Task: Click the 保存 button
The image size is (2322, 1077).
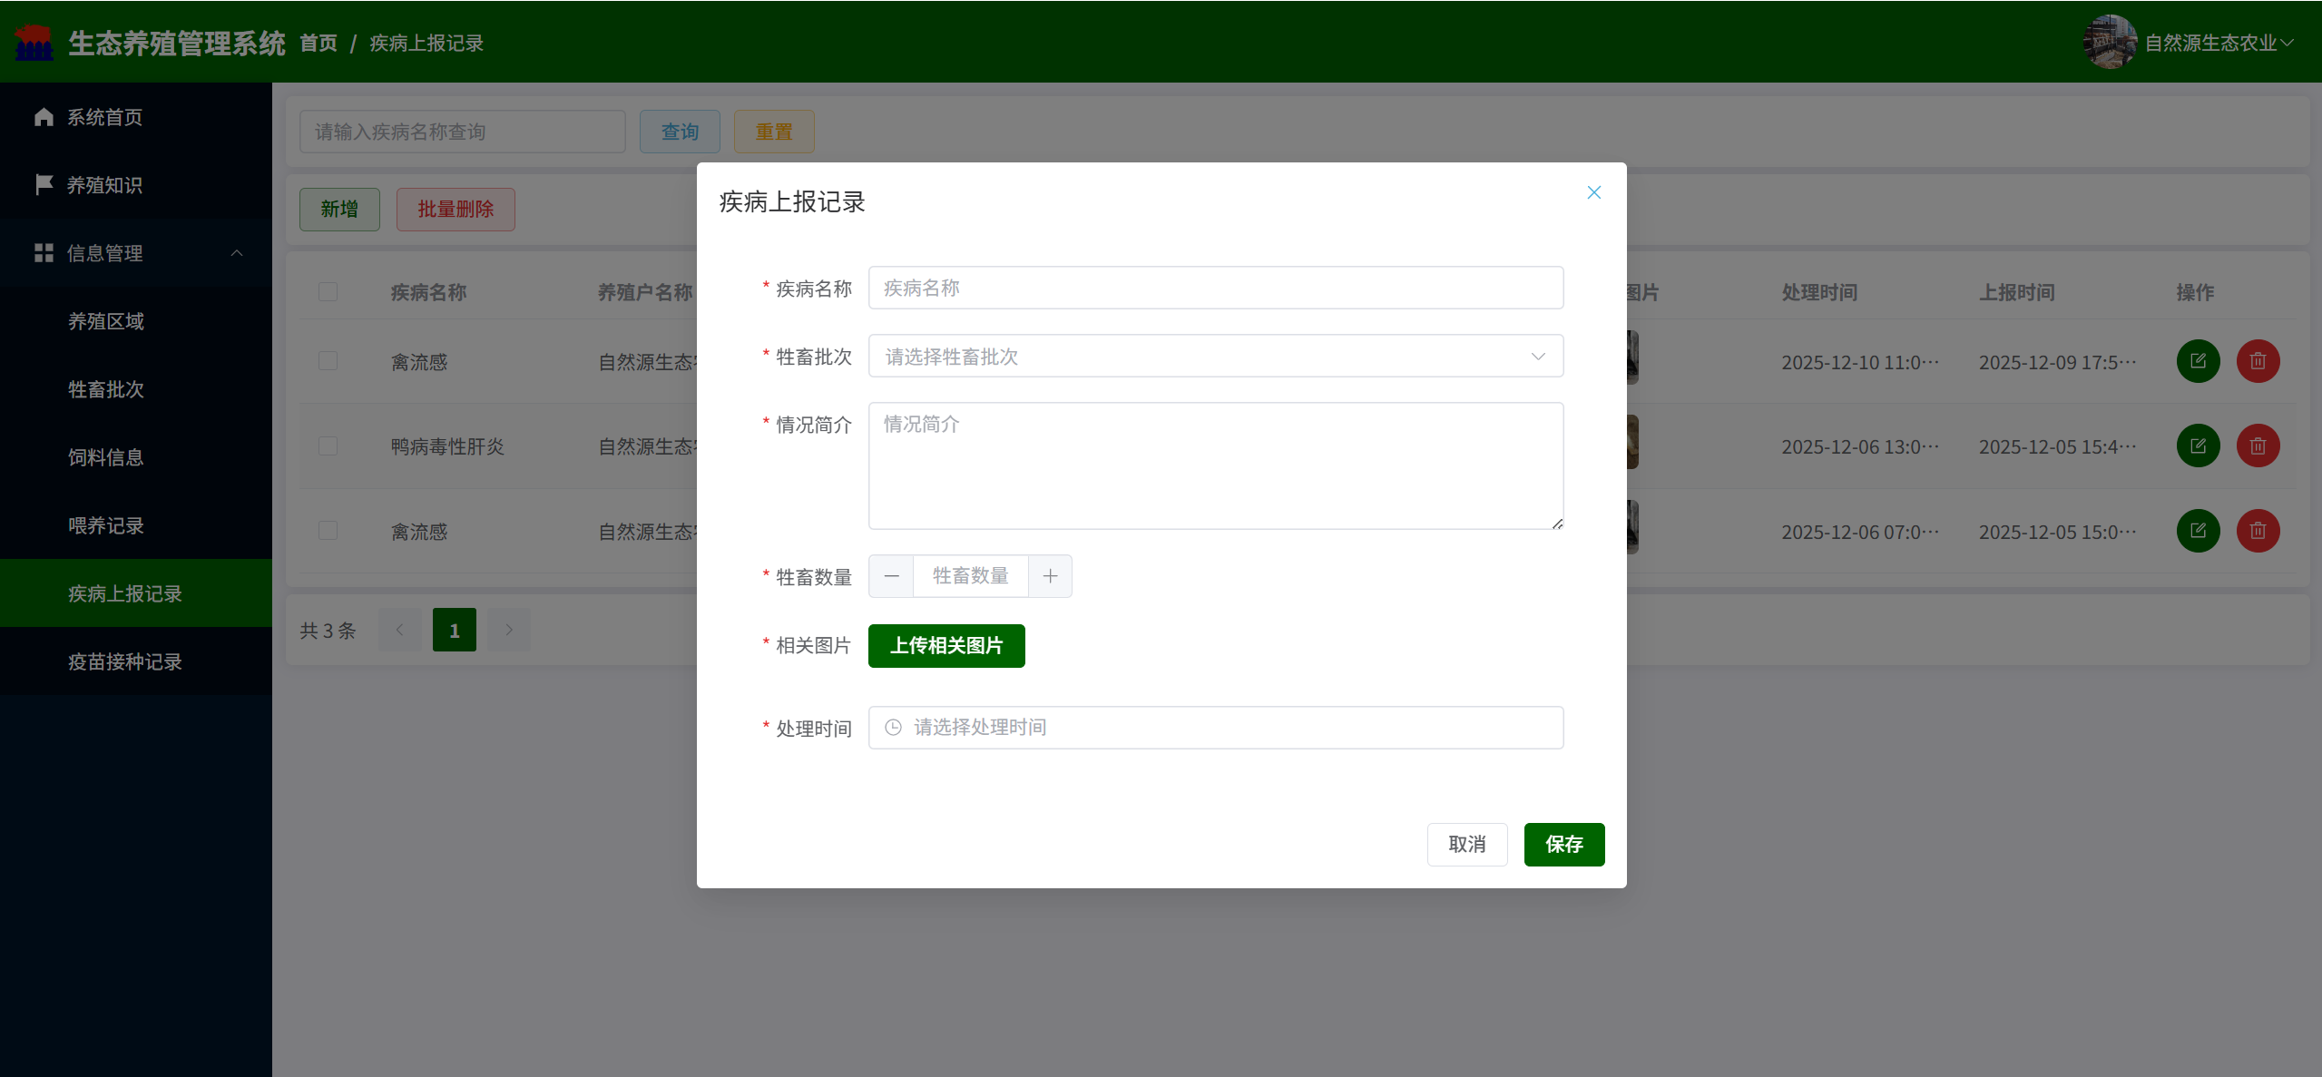Action: 1563,845
